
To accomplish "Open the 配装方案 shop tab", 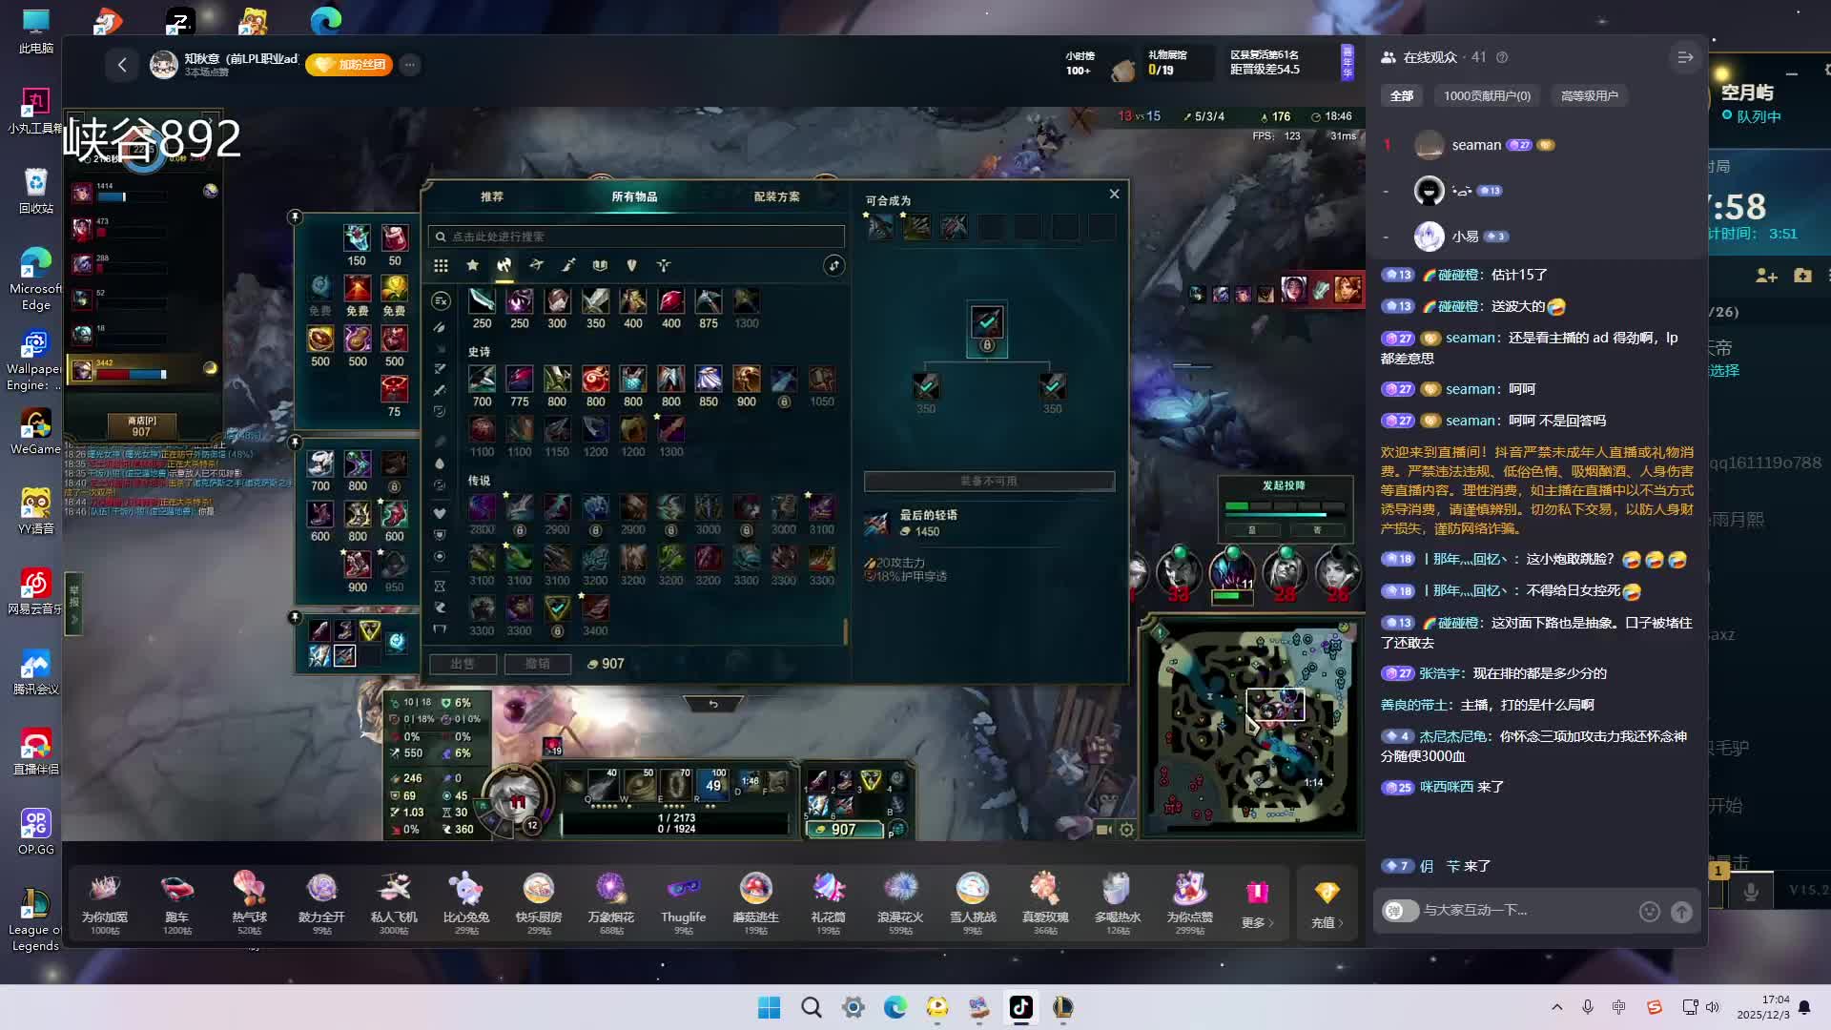I will pyautogui.click(x=776, y=196).
